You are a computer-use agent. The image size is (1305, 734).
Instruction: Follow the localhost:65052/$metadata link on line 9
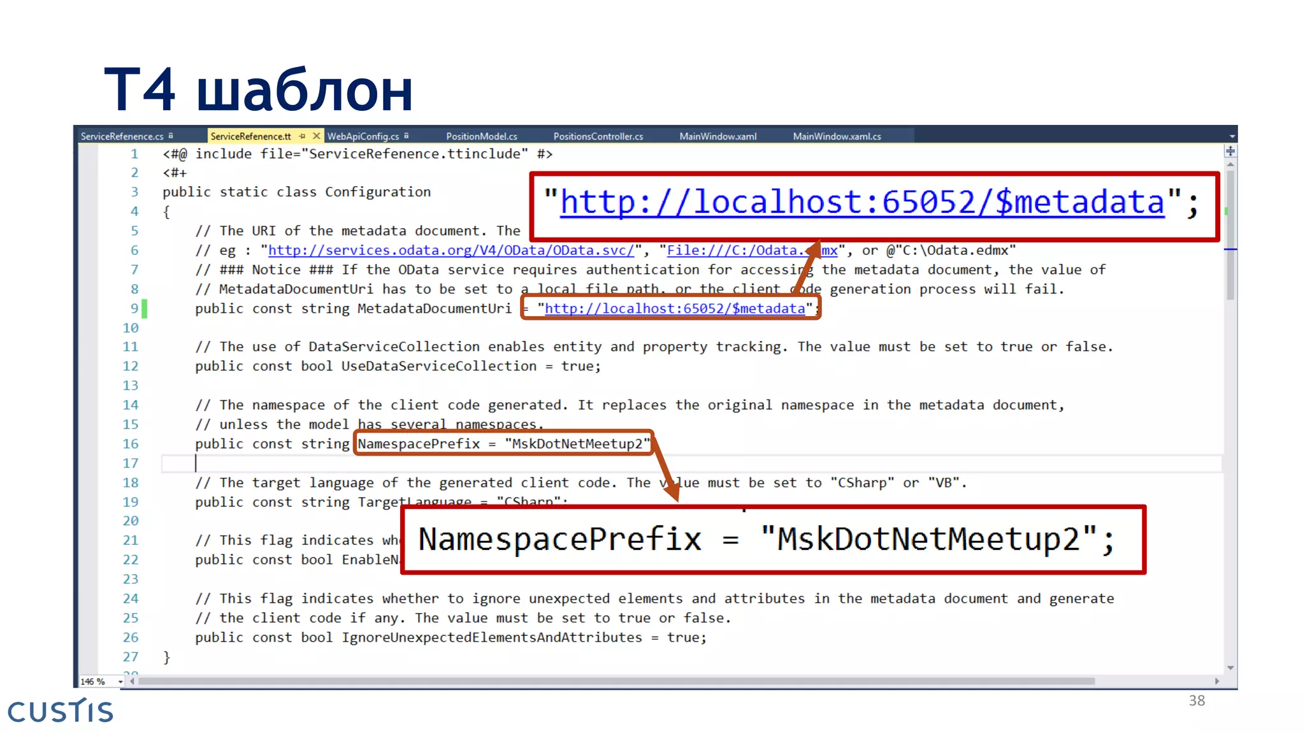[x=674, y=309]
